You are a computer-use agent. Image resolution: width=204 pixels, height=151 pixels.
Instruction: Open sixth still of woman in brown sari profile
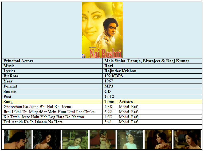[x=158, y=140]
